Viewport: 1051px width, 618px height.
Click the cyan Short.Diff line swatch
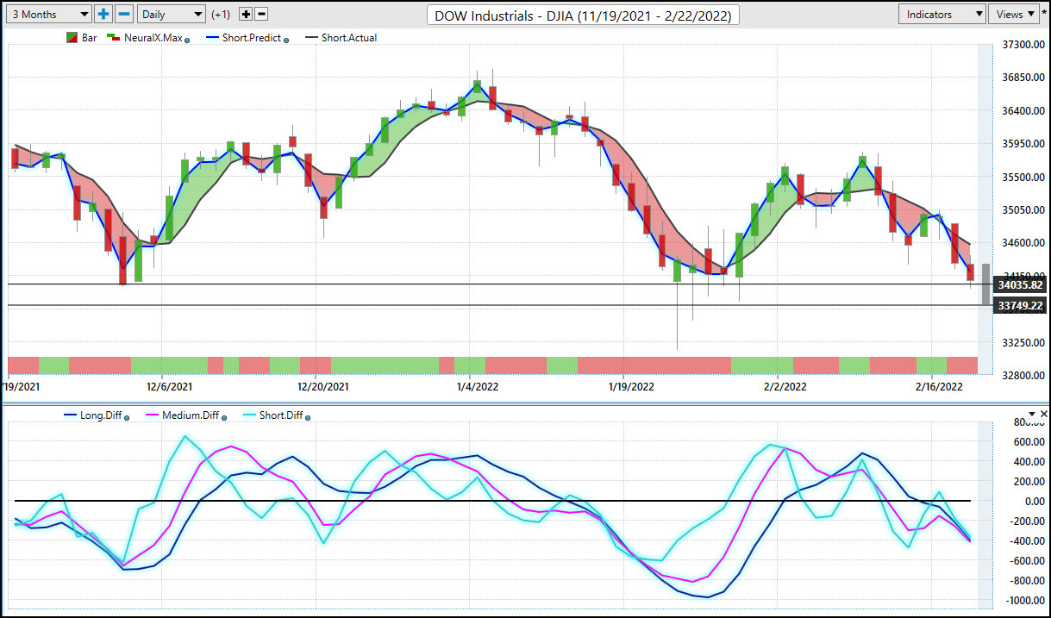coord(248,415)
